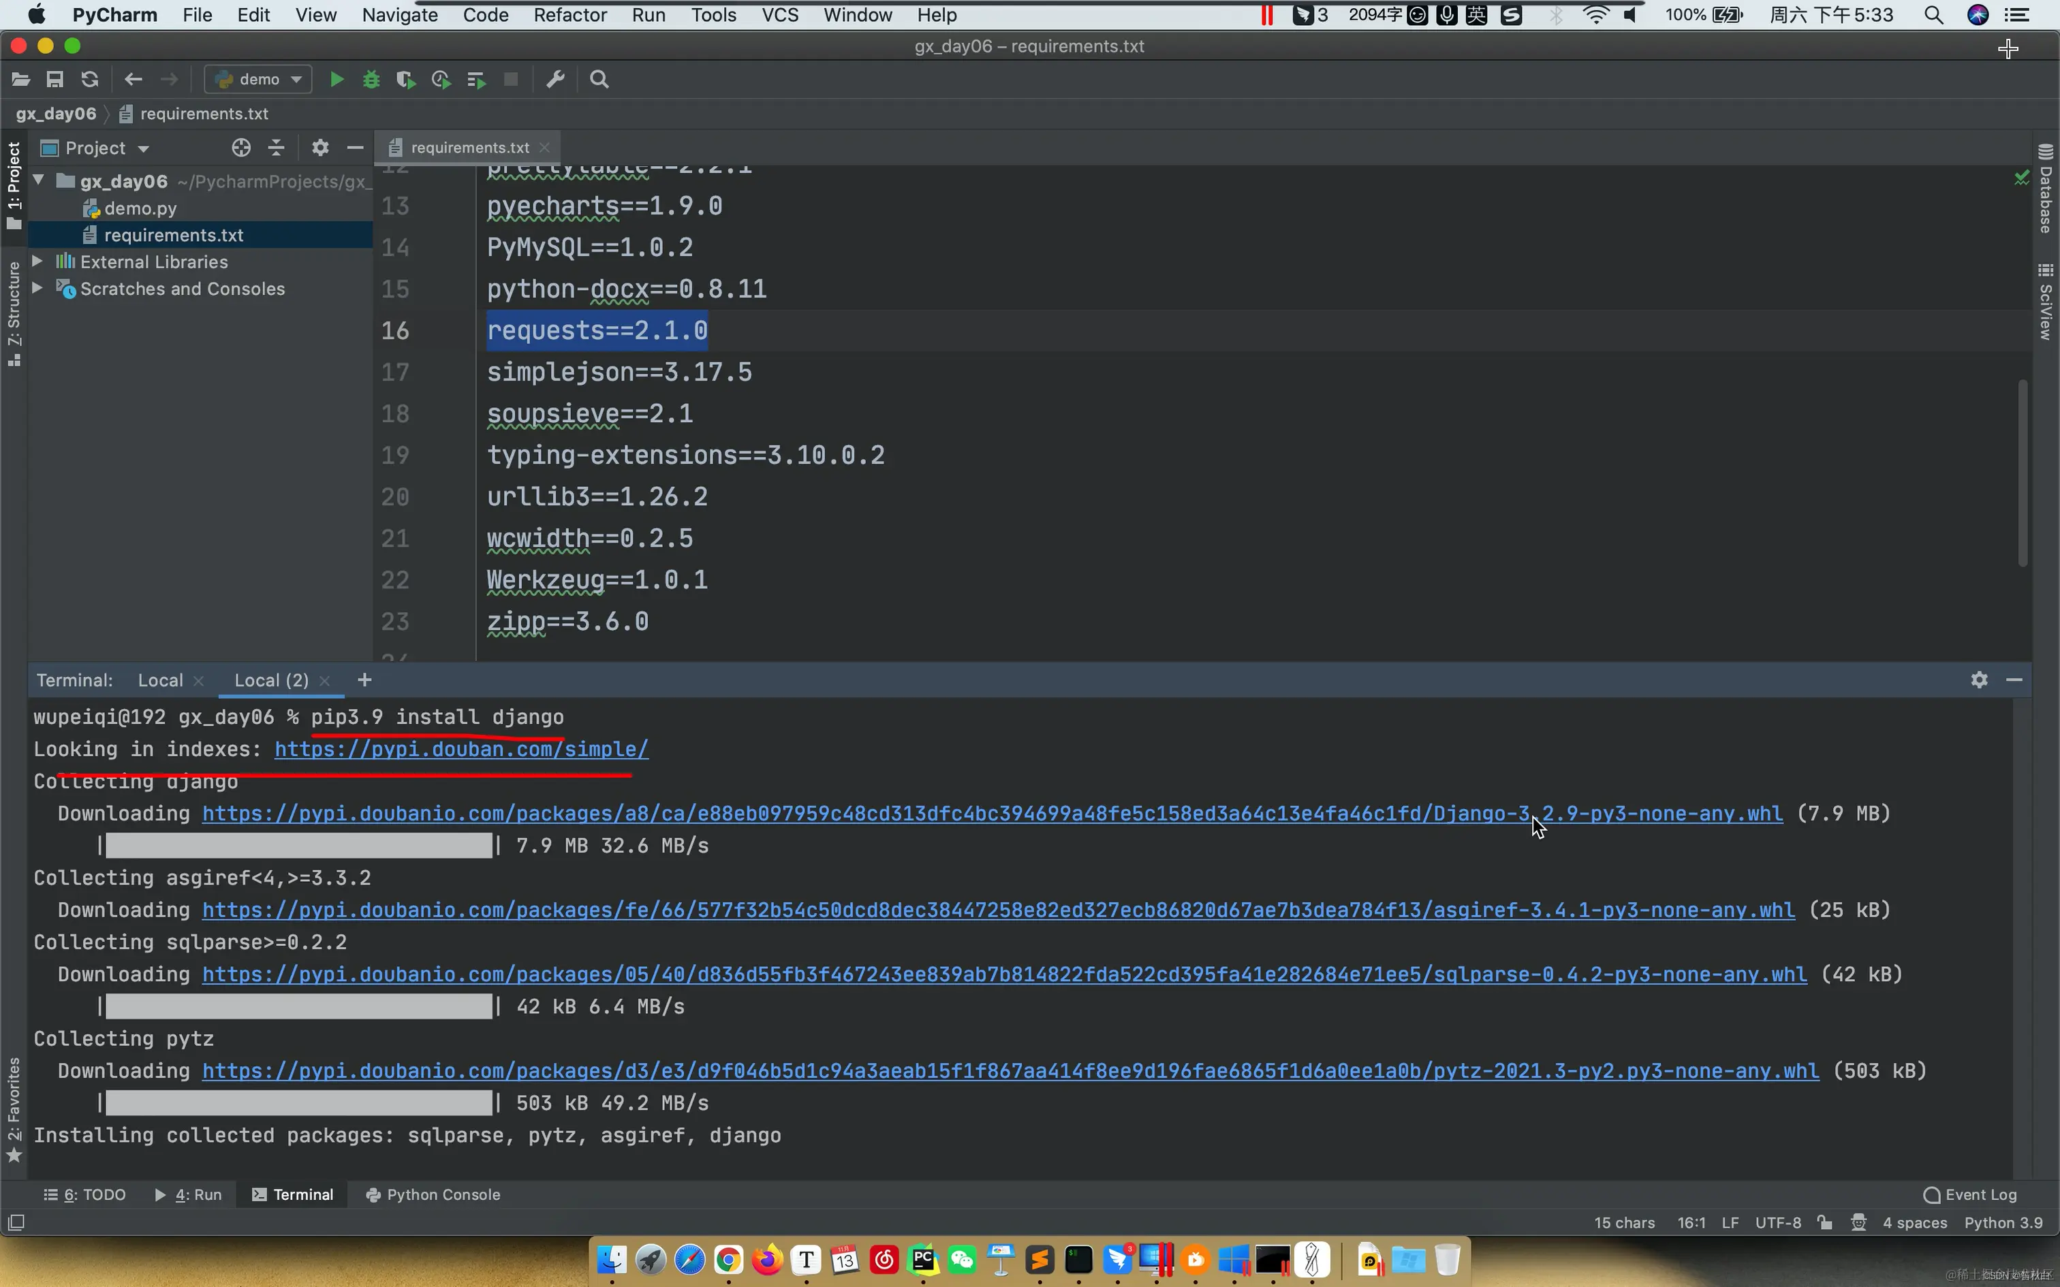The height and width of the screenshot is (1287, 2060).
Task: Close the requirements.txt editor tab
Action: (545, 147)
